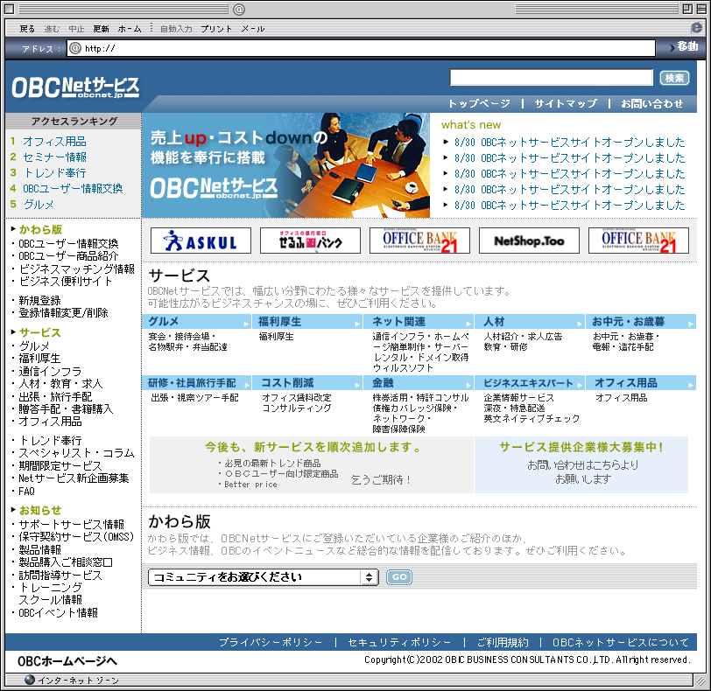Expand the グルメ category arrow
711x691 pixels.
coord(246,324)
